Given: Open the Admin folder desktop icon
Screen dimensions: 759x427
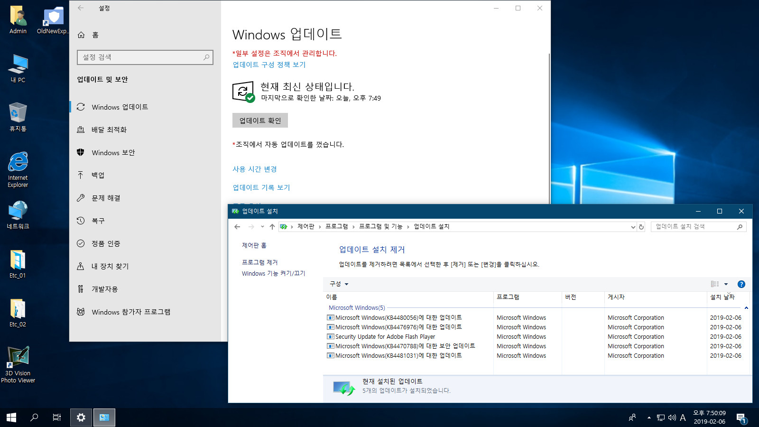Looking at the screenshot, I should [18, 20].
